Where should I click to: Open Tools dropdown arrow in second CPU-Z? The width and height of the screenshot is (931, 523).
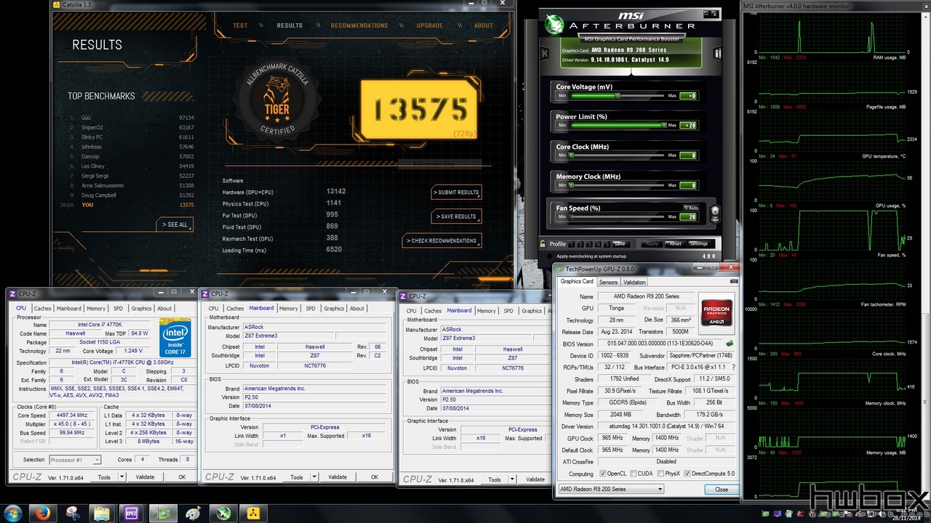[x=314, y=477]
